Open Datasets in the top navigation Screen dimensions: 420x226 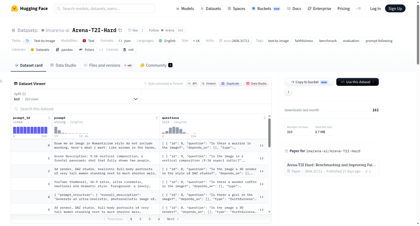tap(211, 8)
